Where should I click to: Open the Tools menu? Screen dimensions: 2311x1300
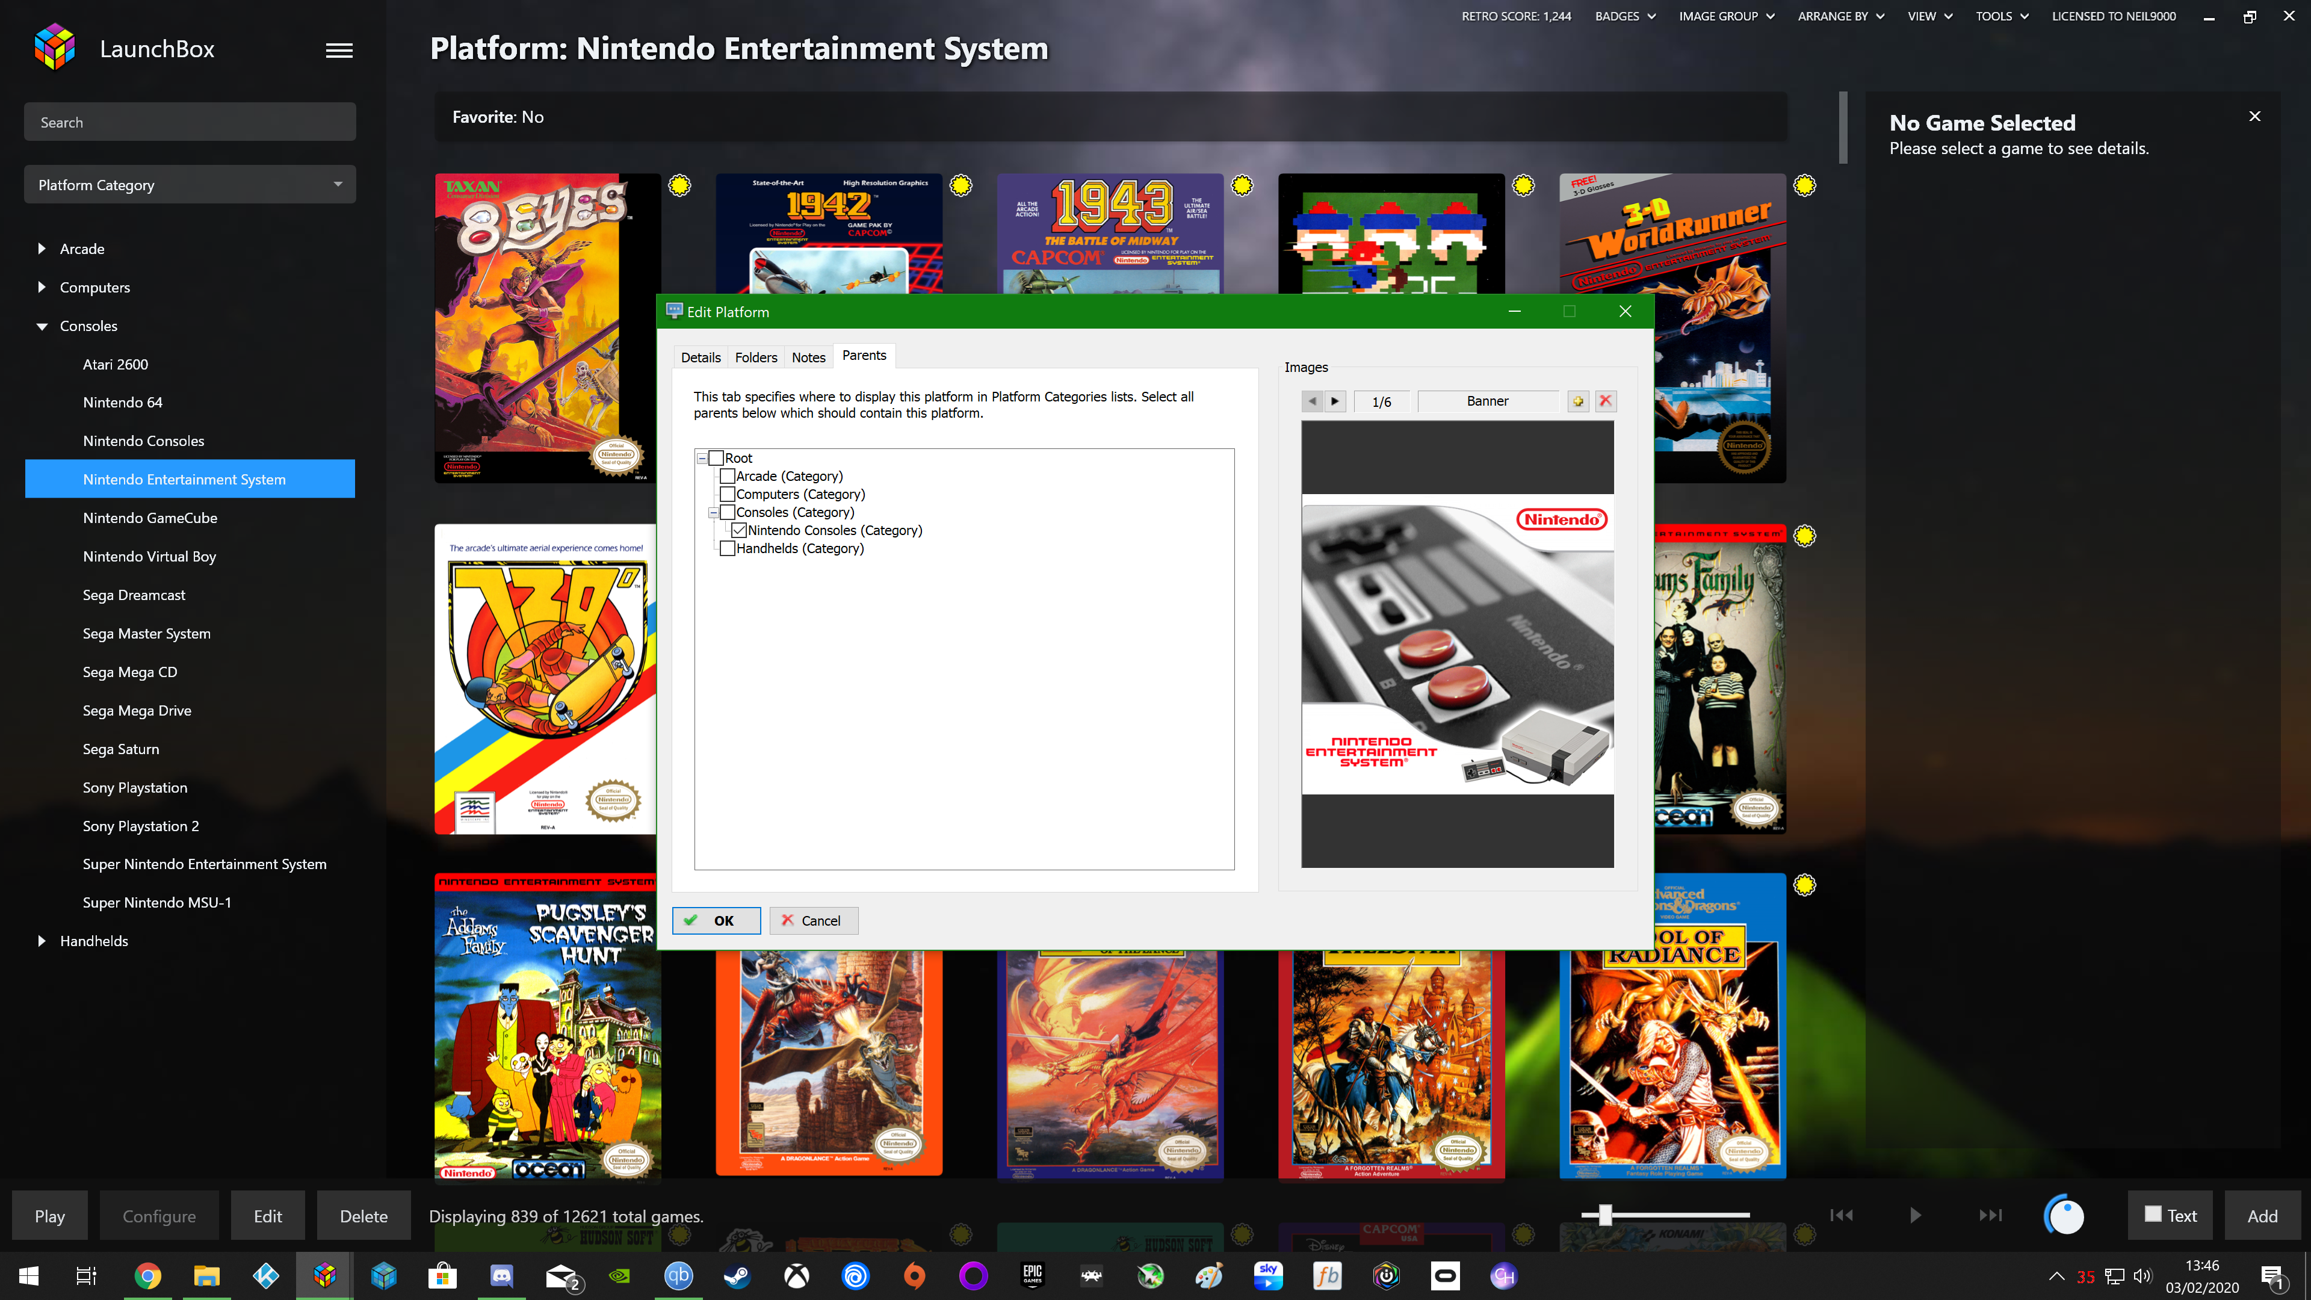pos(2002,16)
